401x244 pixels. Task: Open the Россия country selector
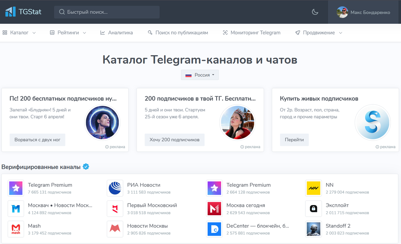pyautogui.click(x=200, y=75)
